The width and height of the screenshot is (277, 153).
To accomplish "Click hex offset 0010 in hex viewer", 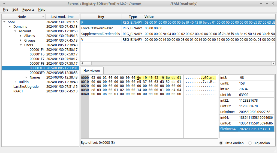I will (x=85, y=82).
